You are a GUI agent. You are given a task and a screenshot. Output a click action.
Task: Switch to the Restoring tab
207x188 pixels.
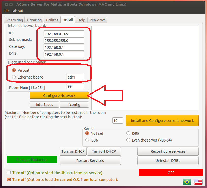pyautogui.click(x=14, y=20)
